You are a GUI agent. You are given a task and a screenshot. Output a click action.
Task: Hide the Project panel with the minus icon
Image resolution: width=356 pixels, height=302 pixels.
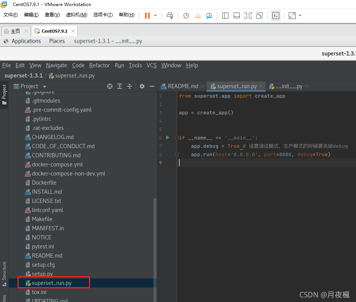click(152, 86)
